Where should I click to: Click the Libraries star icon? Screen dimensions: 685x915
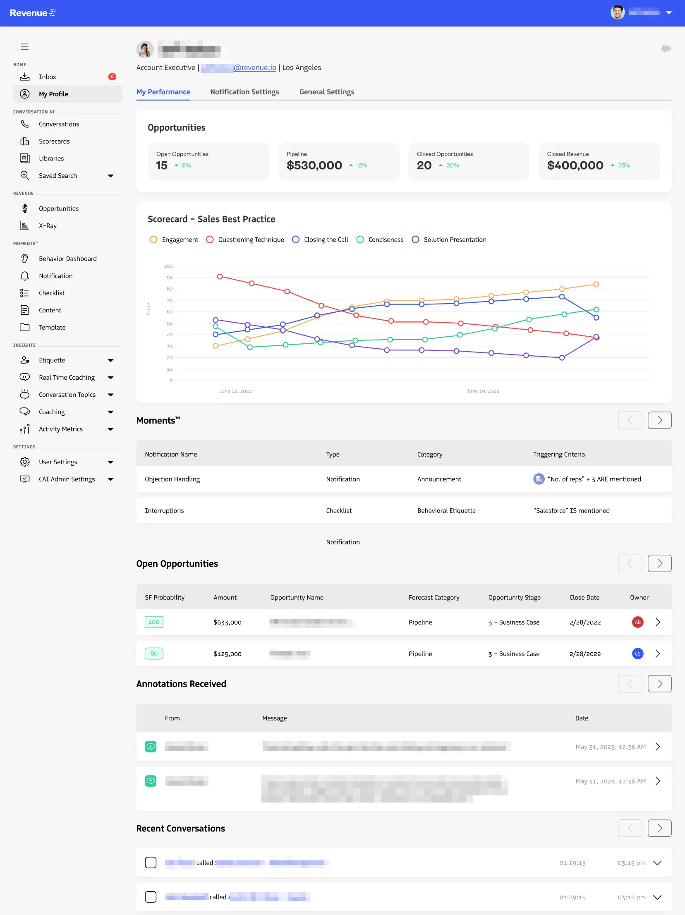[x=25, y=158]
